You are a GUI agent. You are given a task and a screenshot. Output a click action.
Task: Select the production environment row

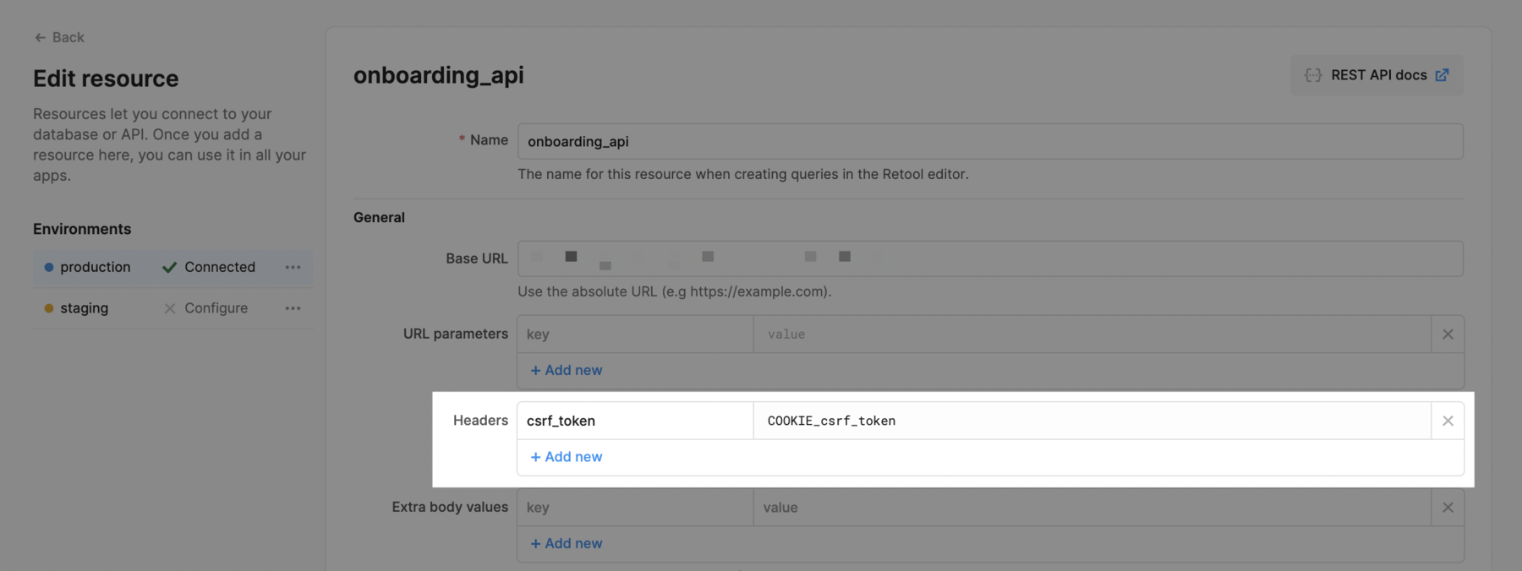point(172,267)
